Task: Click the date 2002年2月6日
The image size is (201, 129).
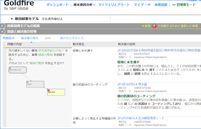Action: 142,54
